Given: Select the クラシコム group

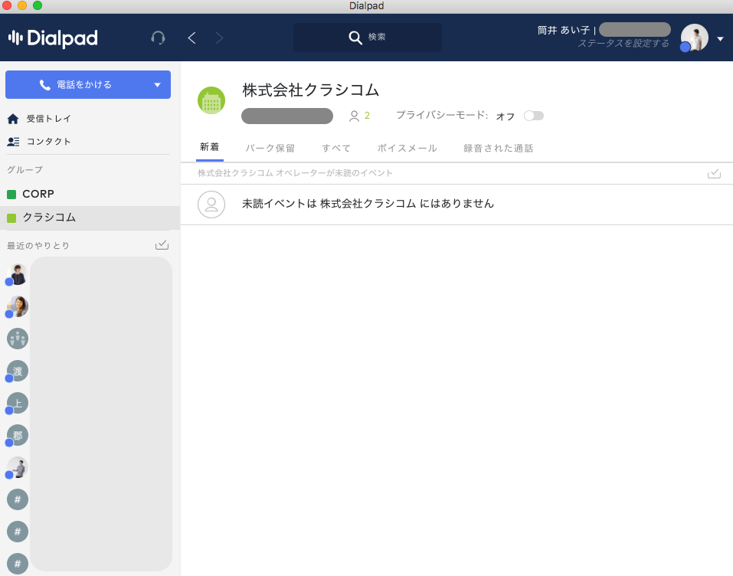Looking at the screenshot, I should [x=90, y=218].
